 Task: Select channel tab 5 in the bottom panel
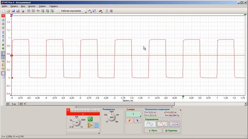click(81, 110)
